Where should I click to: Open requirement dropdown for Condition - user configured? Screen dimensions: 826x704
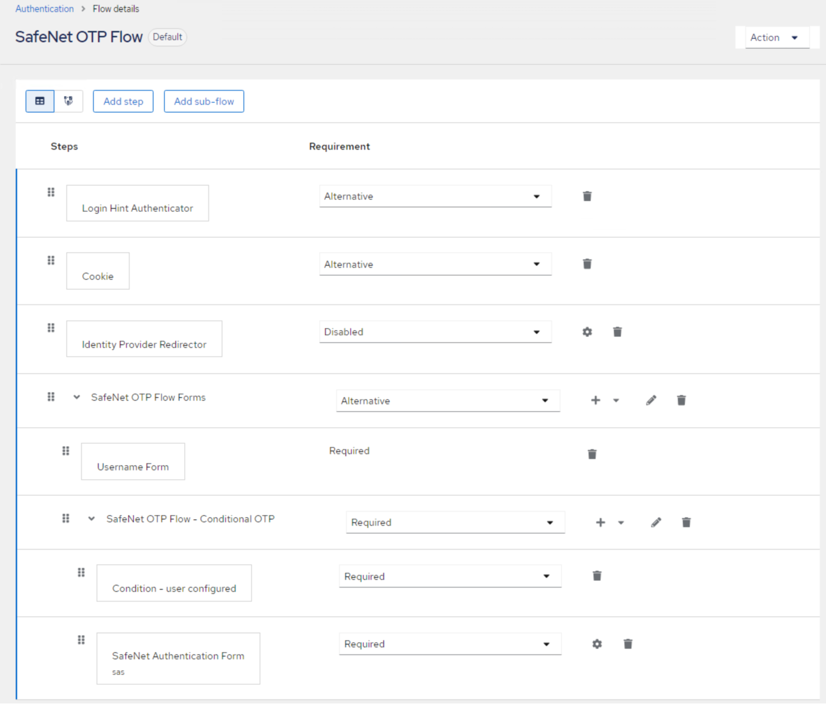click(x=449, y=576)
